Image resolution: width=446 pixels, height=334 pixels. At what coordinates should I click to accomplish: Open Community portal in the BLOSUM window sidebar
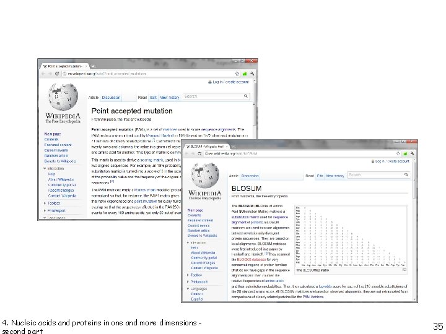tap(204, 258)
